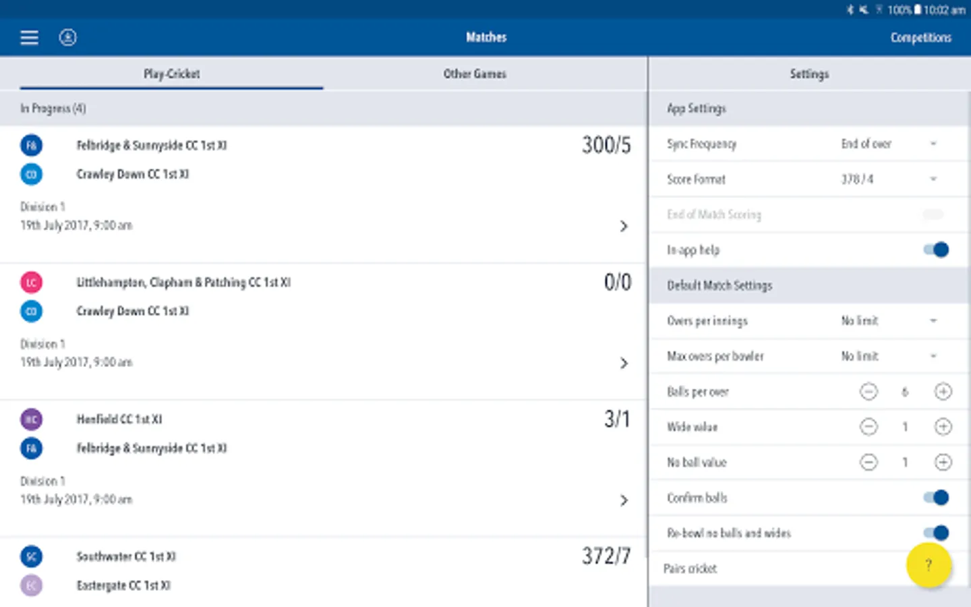Open the 300/5 match via its chevron
Image resolution: width=971 pixels, height=607 pixels.
point(624,226)
